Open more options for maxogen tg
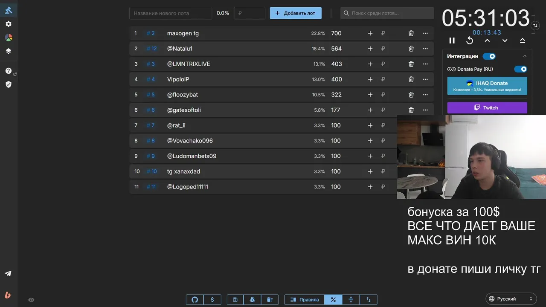 (x=425, y=33)
